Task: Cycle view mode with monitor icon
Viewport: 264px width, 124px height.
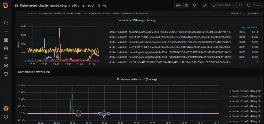Action: click(x=204, y=5)
